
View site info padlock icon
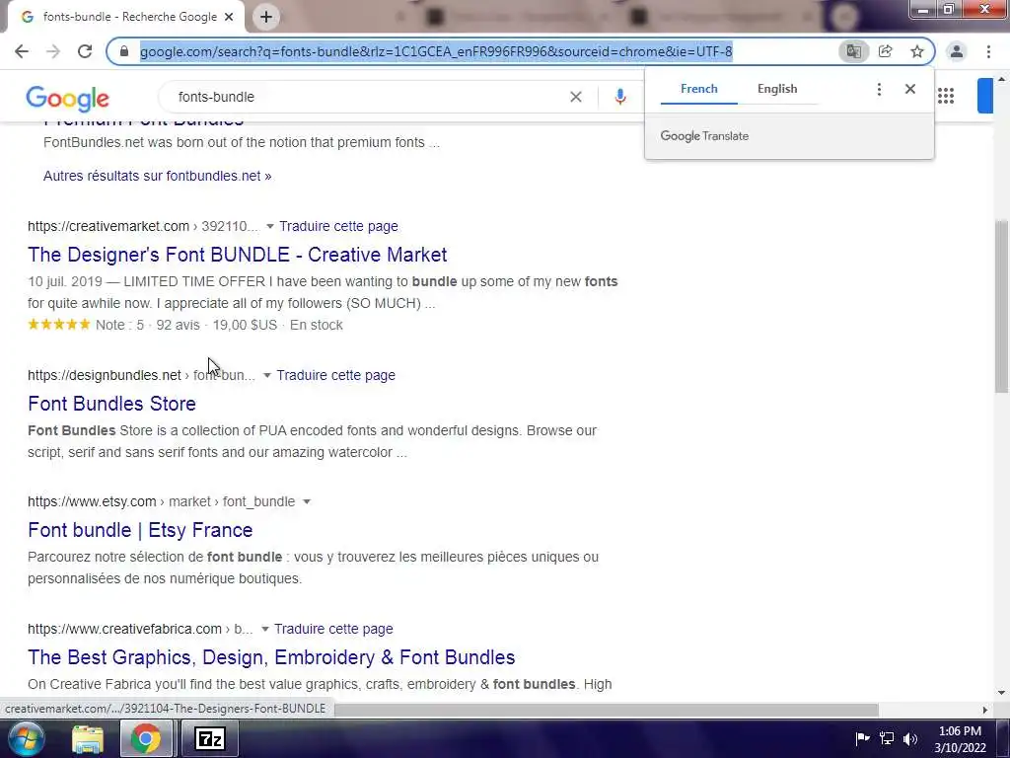(x=125, y=51)
